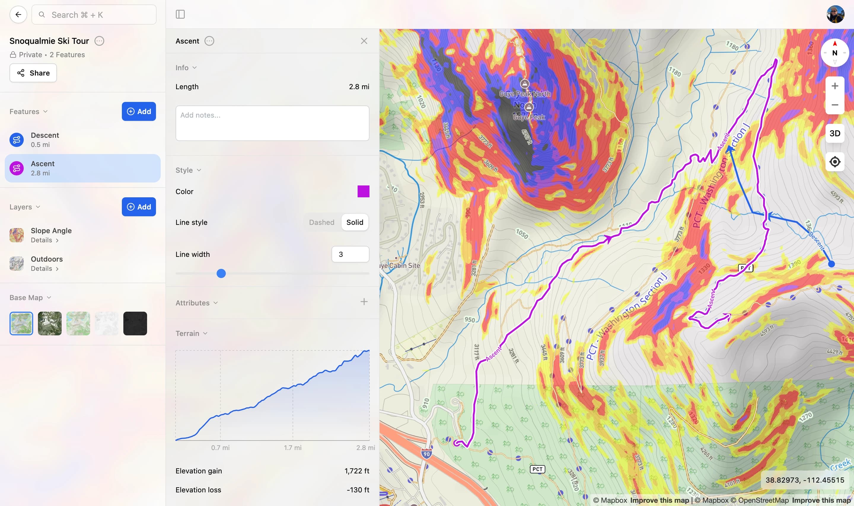The width and height of the screenshot is (854, 506).
Task: Open the Ascent panel more-options icon
Action: coord(209,41)
